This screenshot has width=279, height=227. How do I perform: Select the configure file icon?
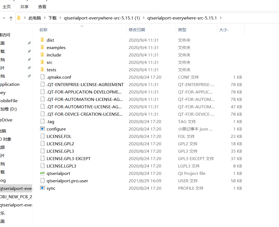pyautogui.click(x=43, y=129)
